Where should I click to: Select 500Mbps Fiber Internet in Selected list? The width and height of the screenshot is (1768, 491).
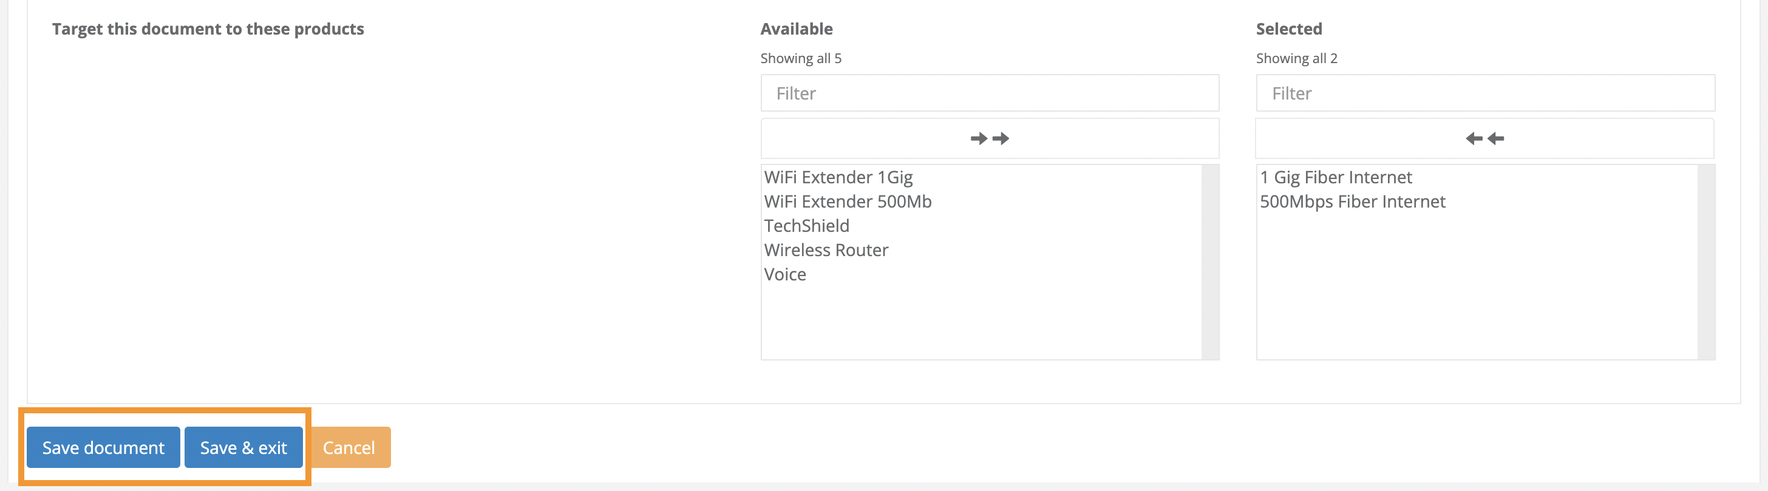click(x=1353, y=201)
